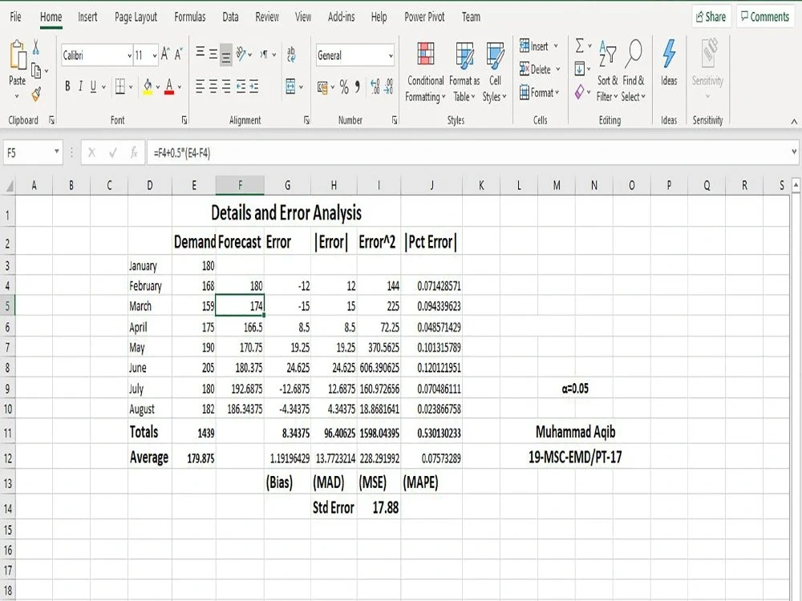
Task: Select the Format Painter brush
Action: pos(36,94)
